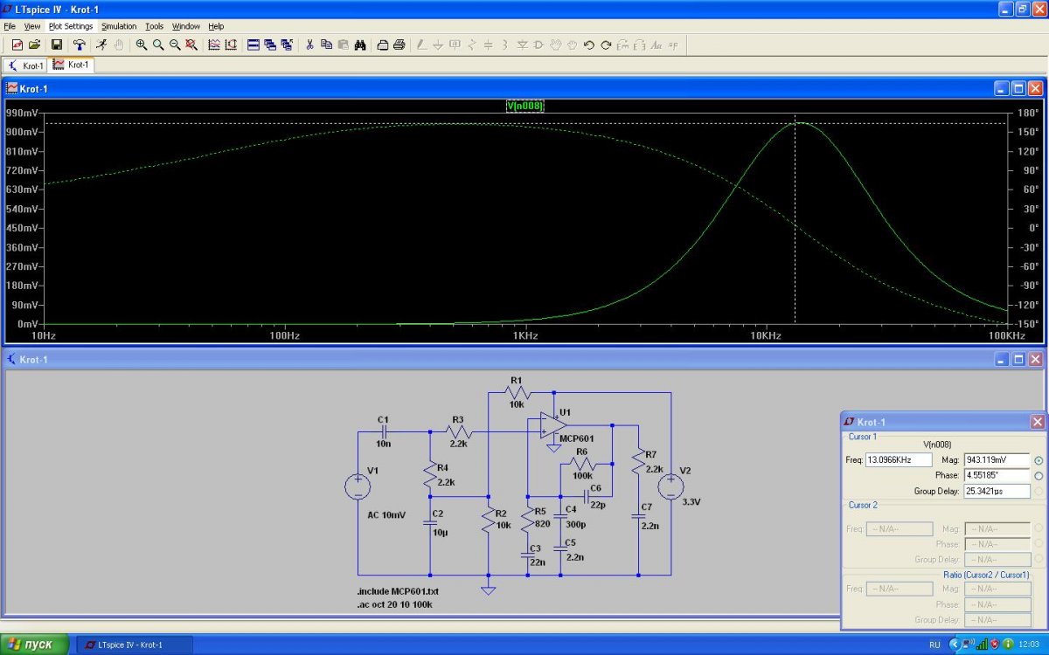Open the Control Panel hammer icon
The height and width of the screenshot is (655, 1049).
[80, 45]
